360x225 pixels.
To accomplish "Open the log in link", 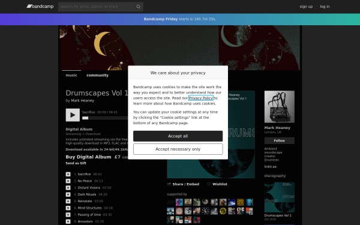I will click(x=325, y=7).
